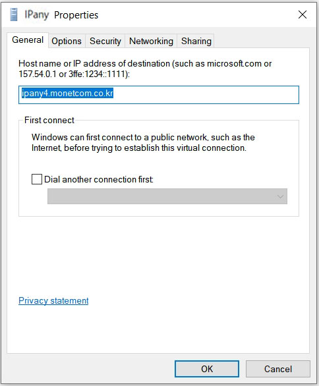Screen dimensions: 319x386
Task: Open the Security tab
Action: 105,41
